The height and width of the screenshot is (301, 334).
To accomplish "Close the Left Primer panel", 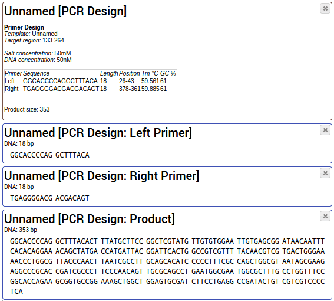I will pos(325,130).
